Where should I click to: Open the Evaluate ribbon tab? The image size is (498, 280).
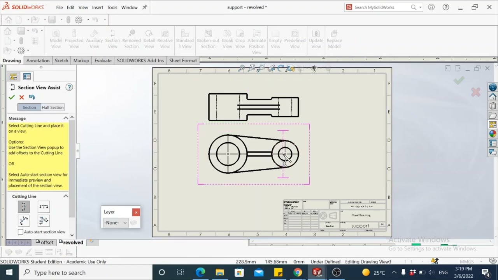tap(103, 61)
